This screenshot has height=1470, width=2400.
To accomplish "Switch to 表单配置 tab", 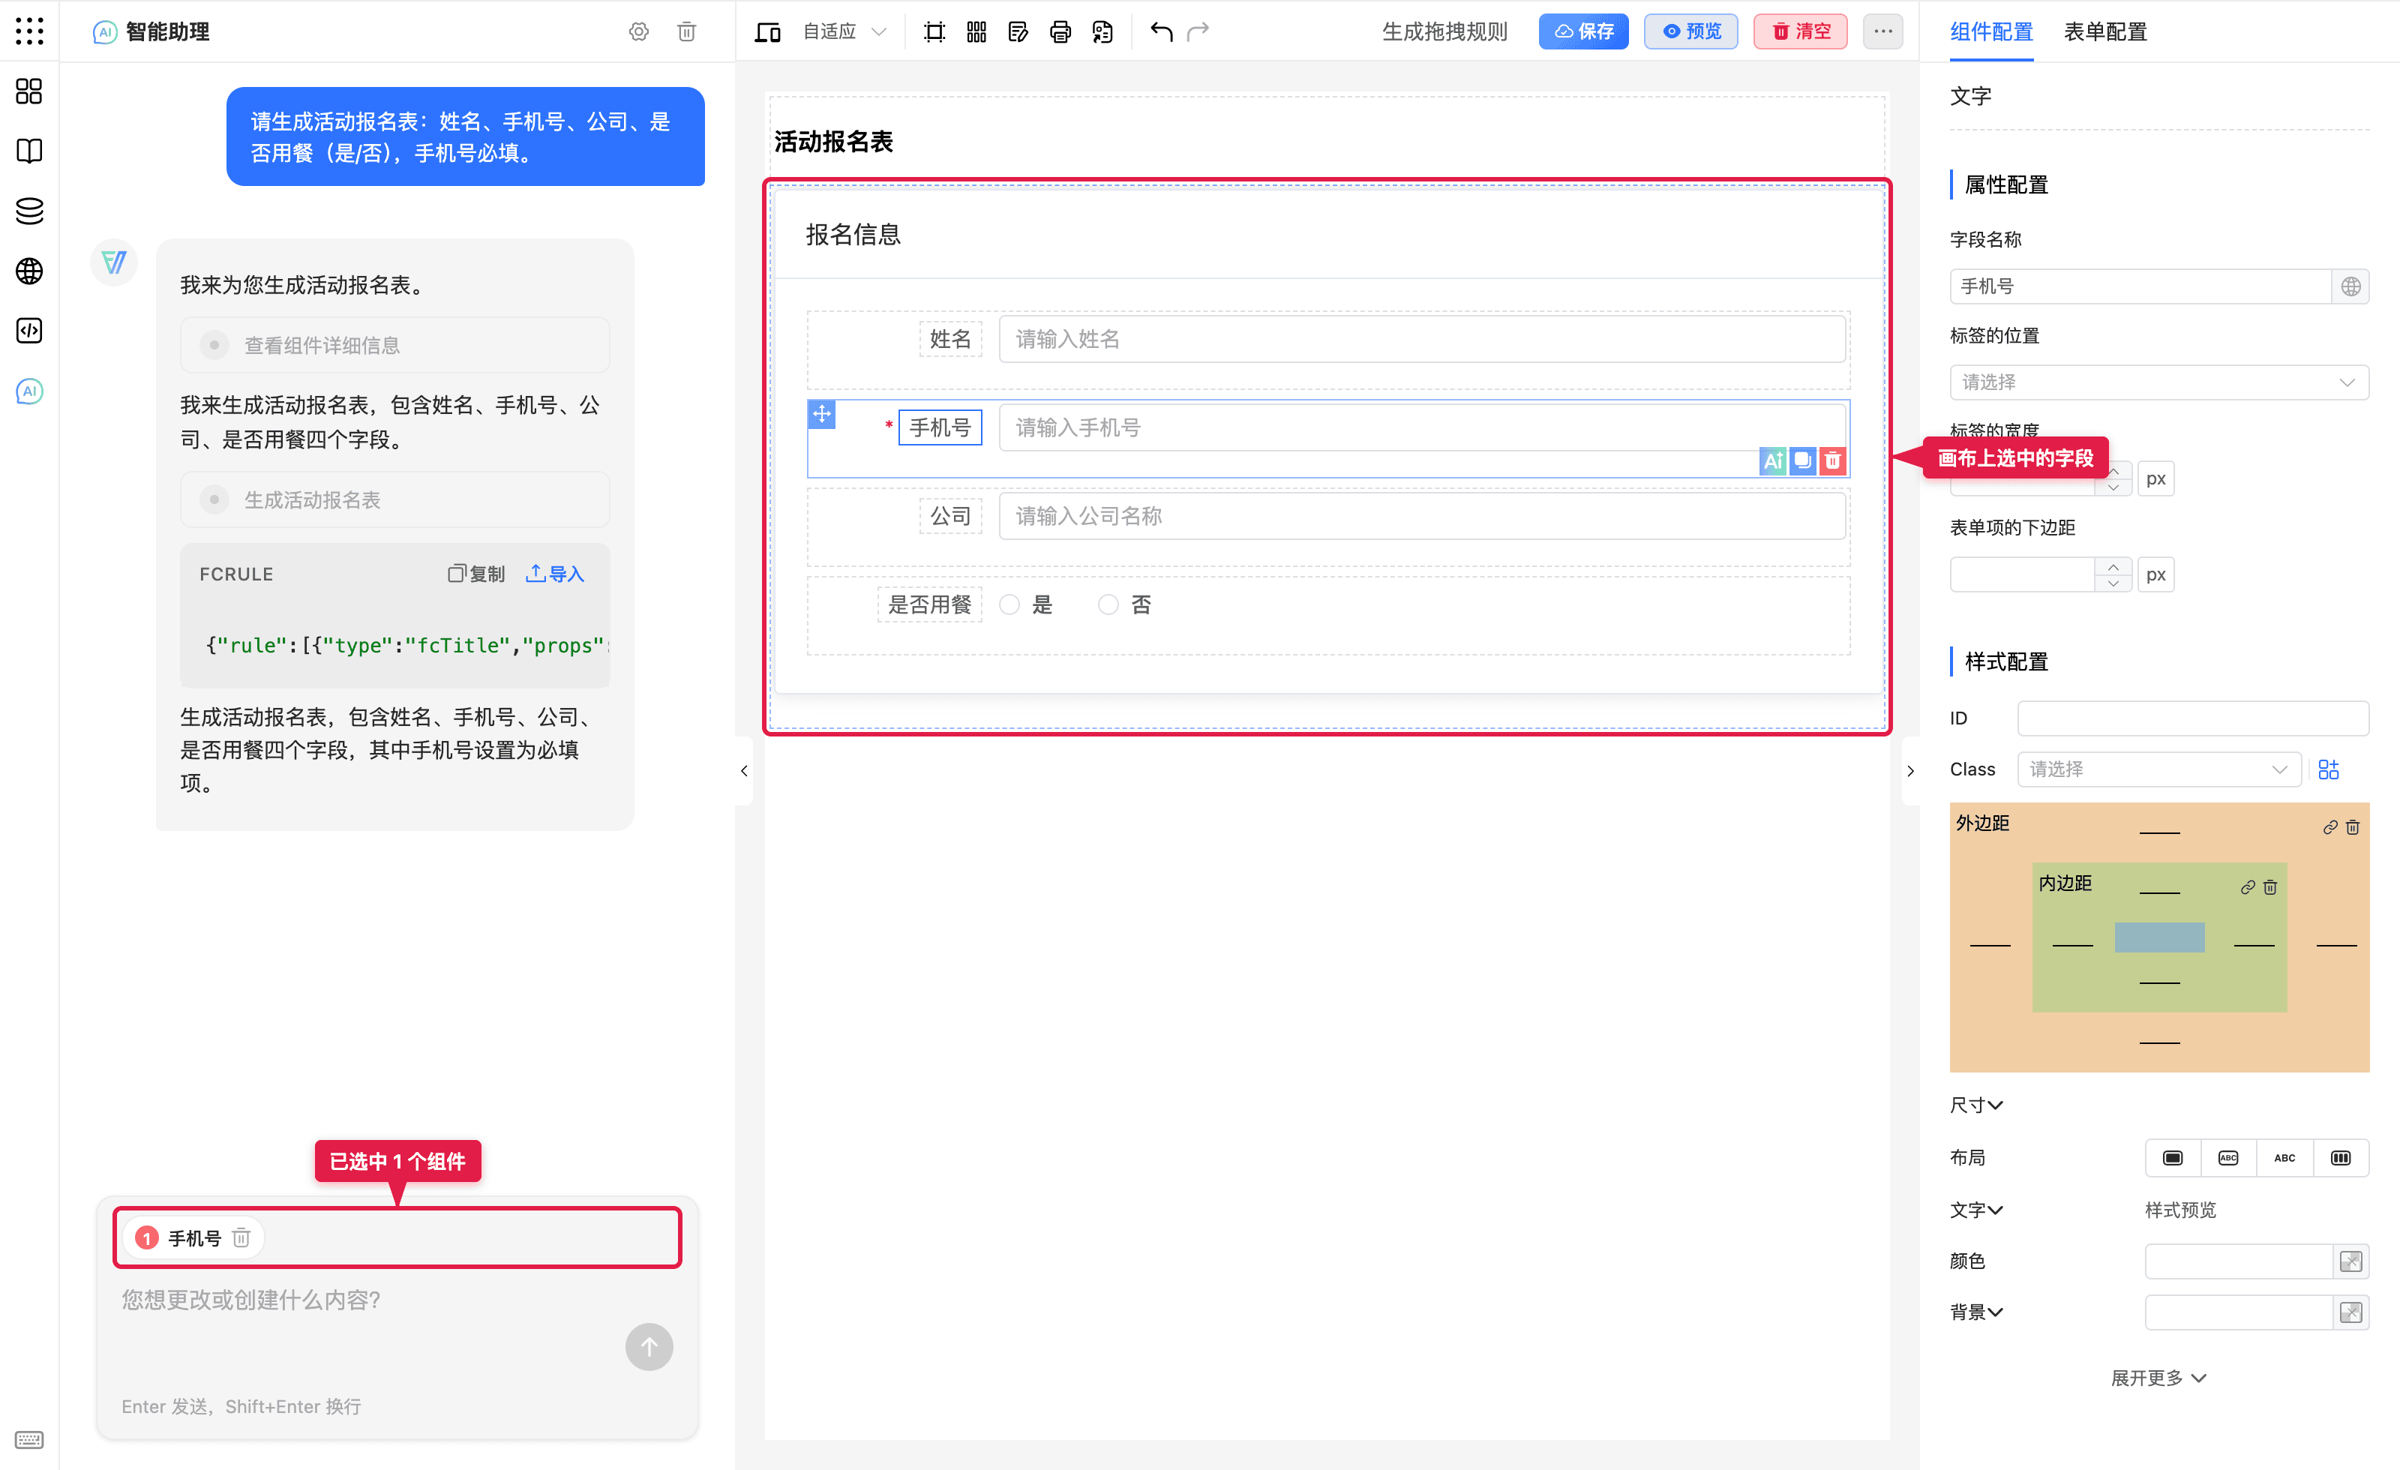I will coord(2106,32).
